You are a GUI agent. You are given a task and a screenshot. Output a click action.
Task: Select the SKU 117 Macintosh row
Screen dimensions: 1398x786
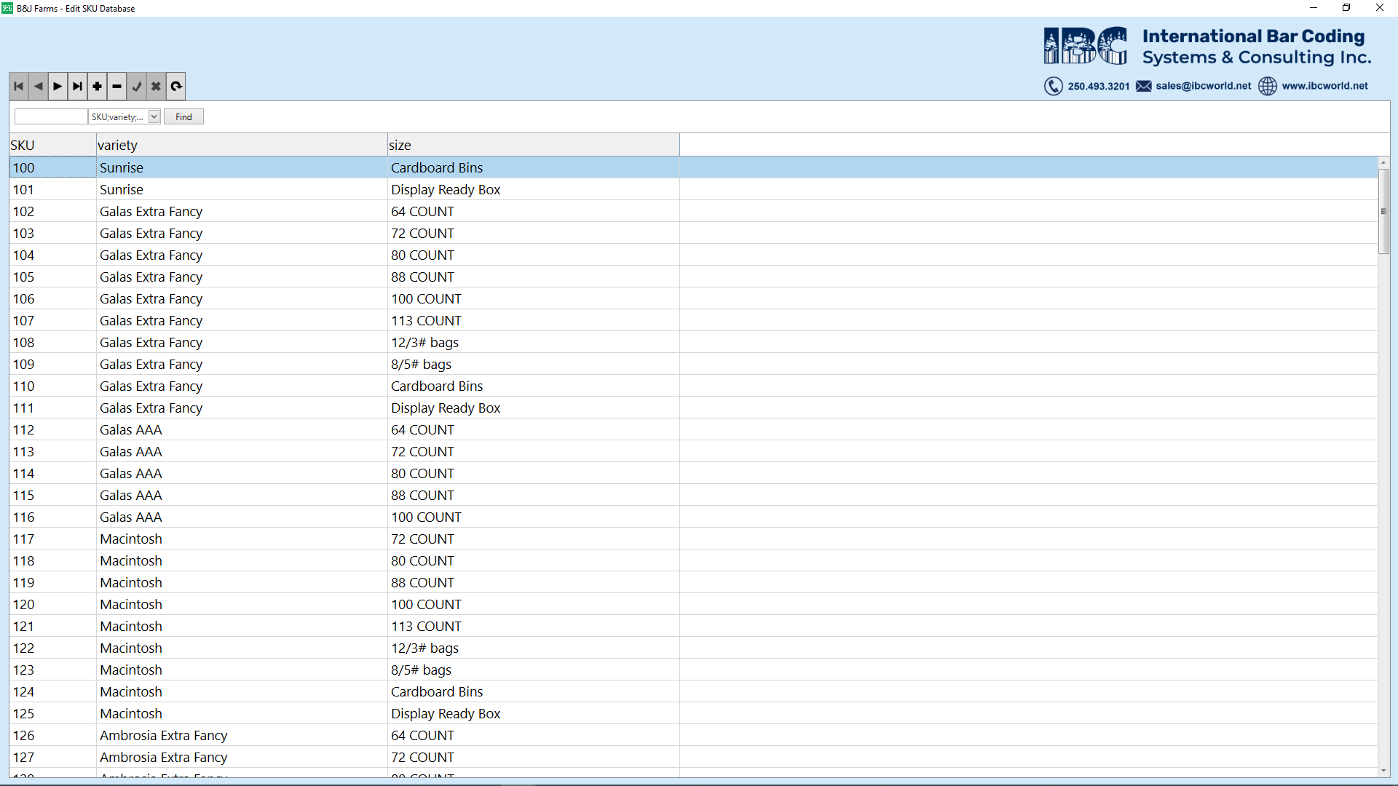point(131,539)
